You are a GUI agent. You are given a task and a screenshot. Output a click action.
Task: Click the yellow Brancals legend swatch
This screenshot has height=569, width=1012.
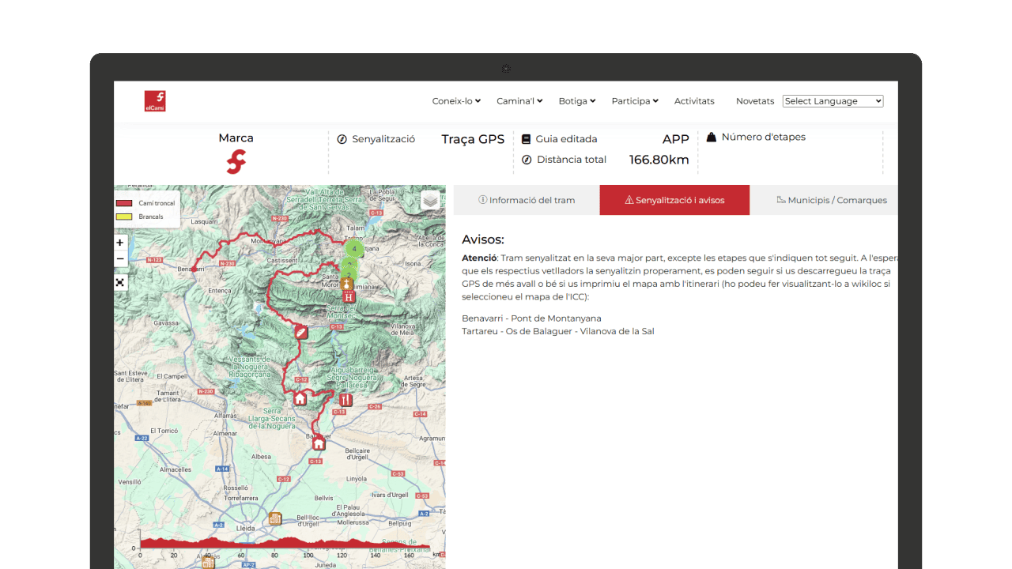[x=124, y=217]
